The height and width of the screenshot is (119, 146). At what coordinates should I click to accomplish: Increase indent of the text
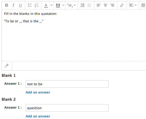[x=82, y=5]
